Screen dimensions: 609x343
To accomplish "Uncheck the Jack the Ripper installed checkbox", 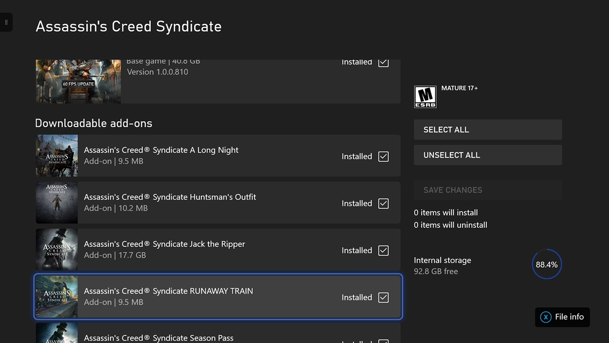I will pos(383,251).
